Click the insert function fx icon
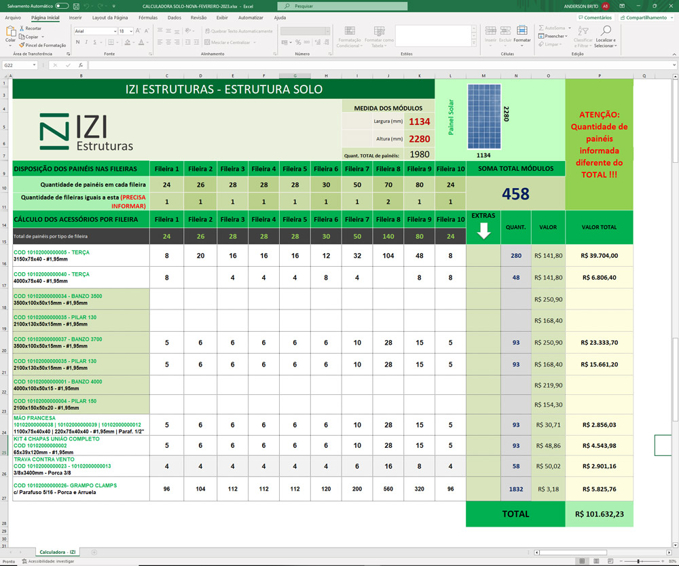This screenshot has width=679, height=566. point(81,65)
